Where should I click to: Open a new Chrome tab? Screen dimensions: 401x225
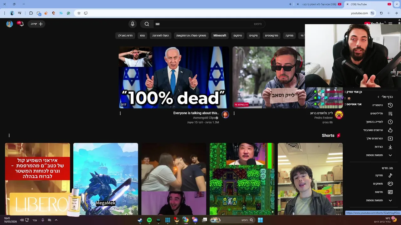[290, 4]
